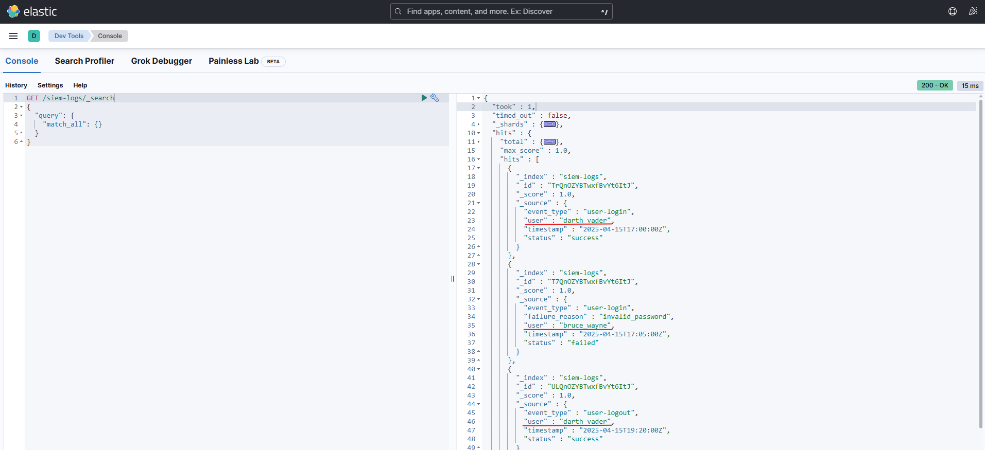The image size is (985, 450).
Task: Expand the collapsed _shards object badge
Action: tap(550, 124)
